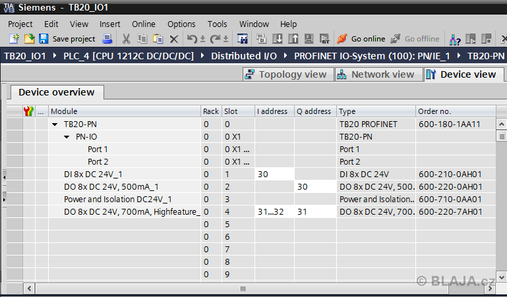
Task: Edit I address field showing 31...32
Action: [274, 212]
